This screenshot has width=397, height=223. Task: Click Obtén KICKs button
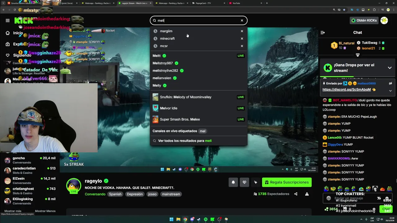point(364,20)
